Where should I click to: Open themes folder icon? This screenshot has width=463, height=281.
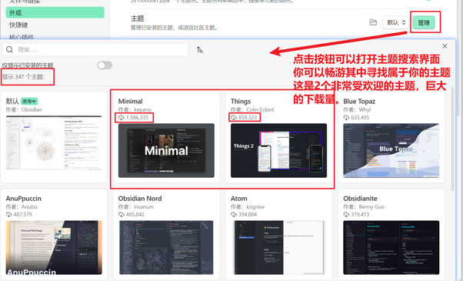coord(373,22)
